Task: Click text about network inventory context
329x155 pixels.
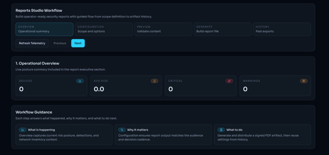Action: [59, 138]
